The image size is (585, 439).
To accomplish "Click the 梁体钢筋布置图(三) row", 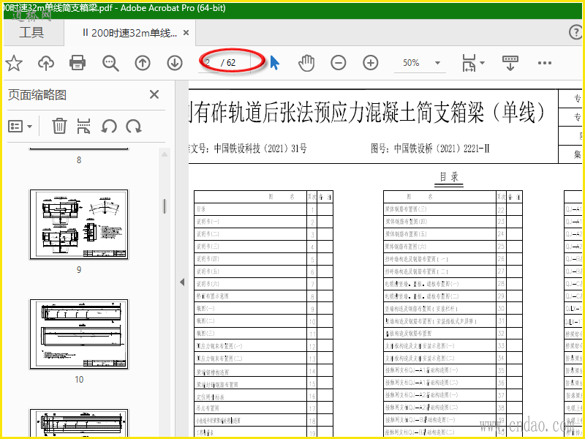I will pos(453,209).
